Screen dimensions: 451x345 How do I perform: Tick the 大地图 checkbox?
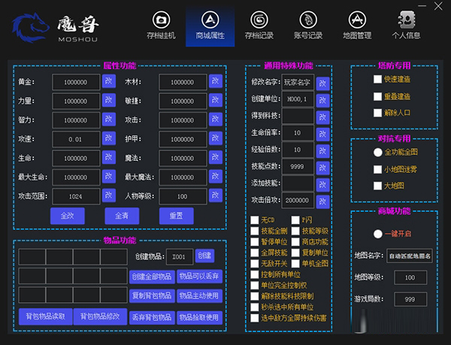377,186
